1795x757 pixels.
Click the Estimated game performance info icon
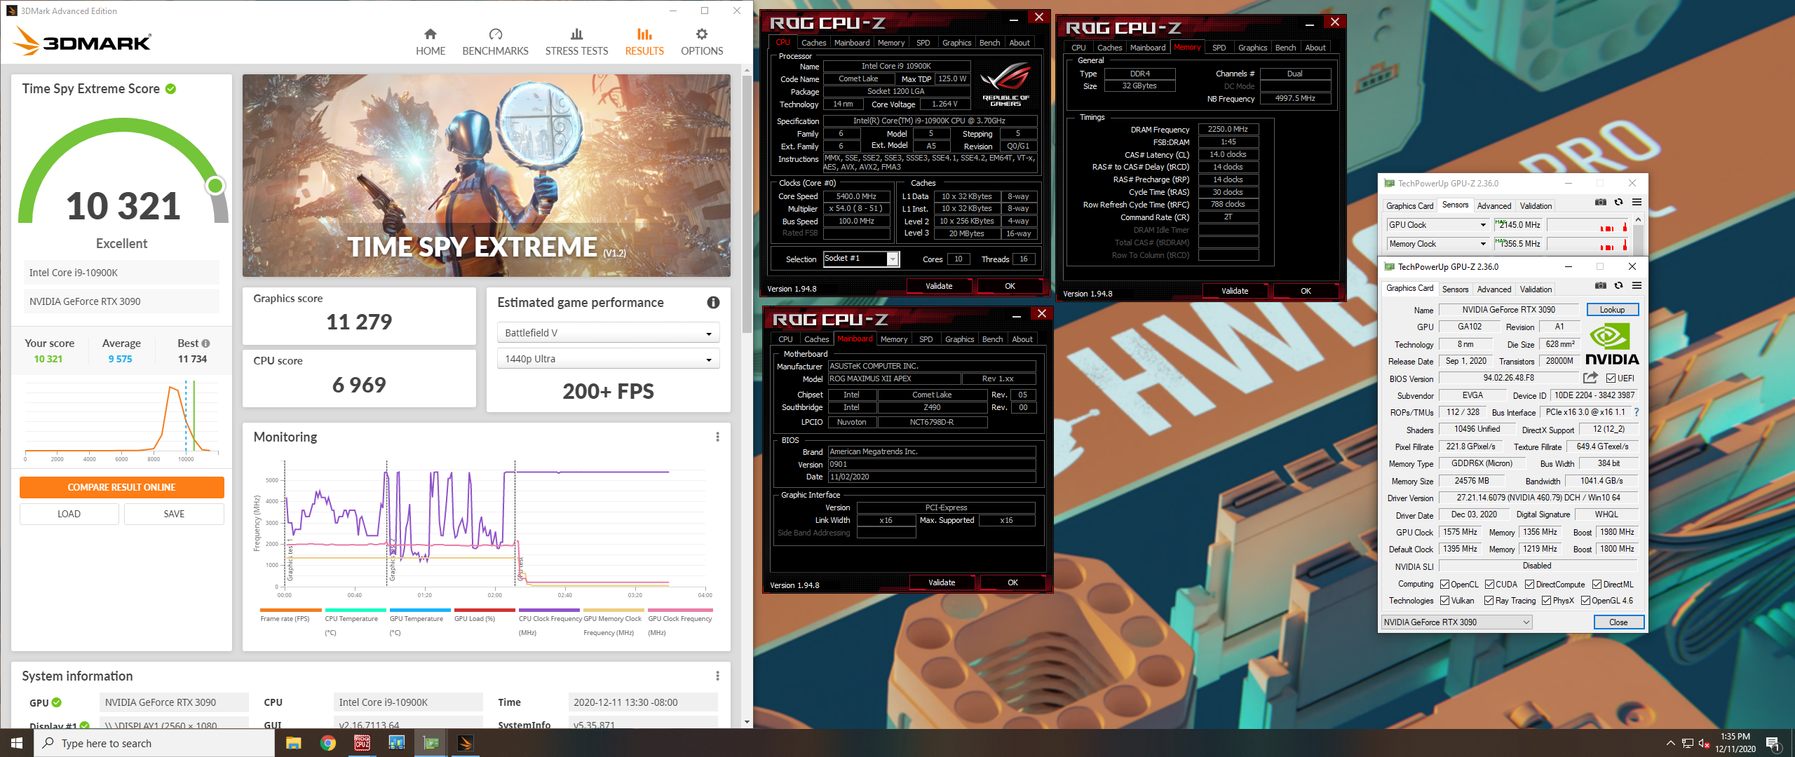click(713, 303)
